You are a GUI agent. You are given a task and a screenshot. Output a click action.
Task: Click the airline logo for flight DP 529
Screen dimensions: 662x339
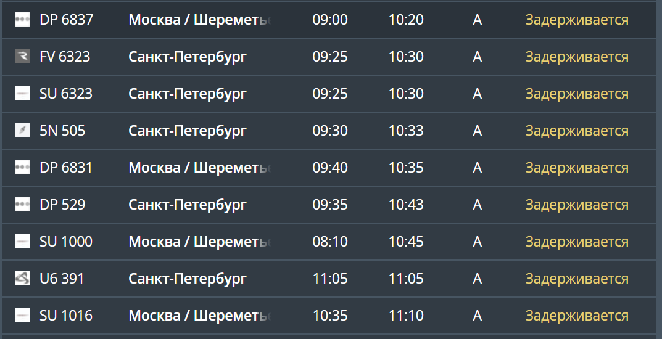click(x=22, y=205)
